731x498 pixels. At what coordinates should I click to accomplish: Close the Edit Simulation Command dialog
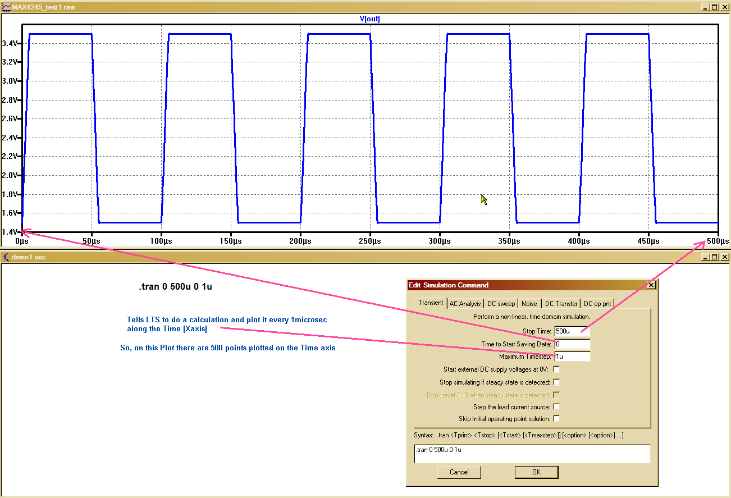point(651,285)
